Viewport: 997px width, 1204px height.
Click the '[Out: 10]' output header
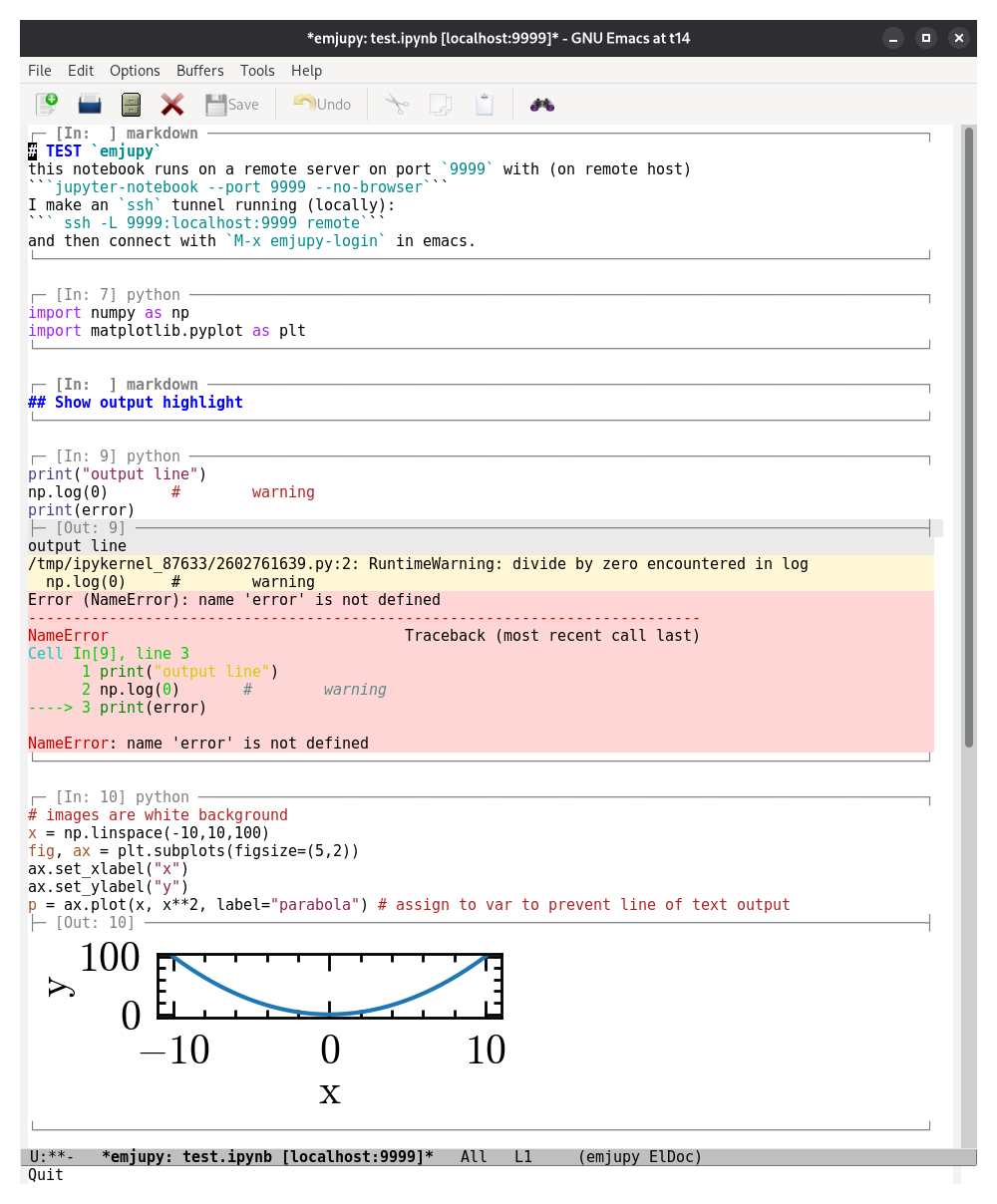click(x=95, y=923)
